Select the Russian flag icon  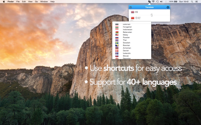117,37
